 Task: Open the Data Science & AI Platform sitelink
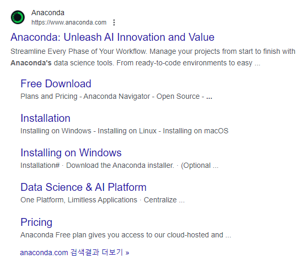pyautogui.click(x=83, y=187)
